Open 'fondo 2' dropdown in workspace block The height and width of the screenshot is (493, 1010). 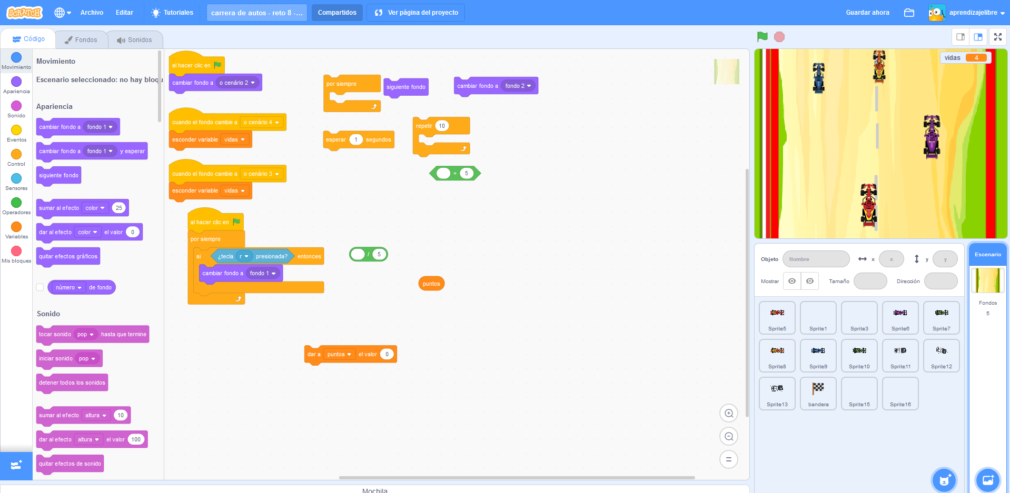(518, 86)
